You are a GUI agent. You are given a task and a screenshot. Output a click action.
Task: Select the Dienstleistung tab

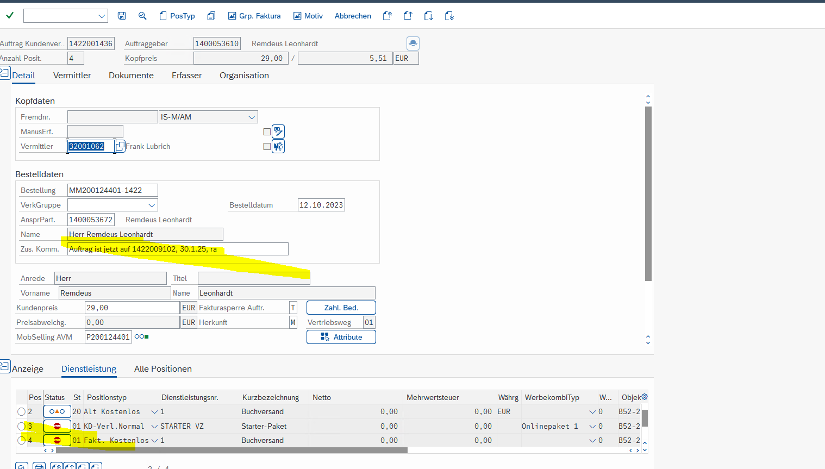click(x=89, y=369)
